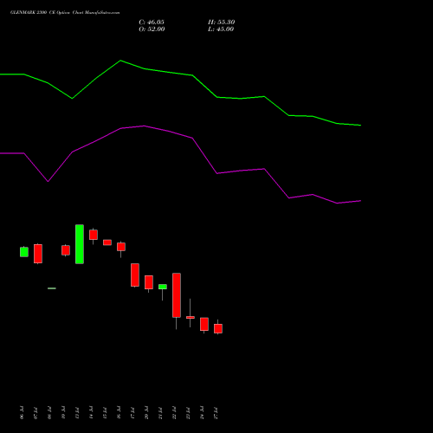433x433 pixels.
Task: Click the 16 Jul date label
Action: [119, 413]
